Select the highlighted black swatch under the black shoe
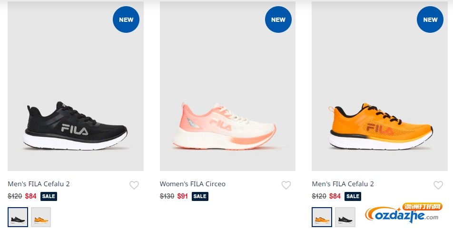453x229 pixels. [18, 217]
